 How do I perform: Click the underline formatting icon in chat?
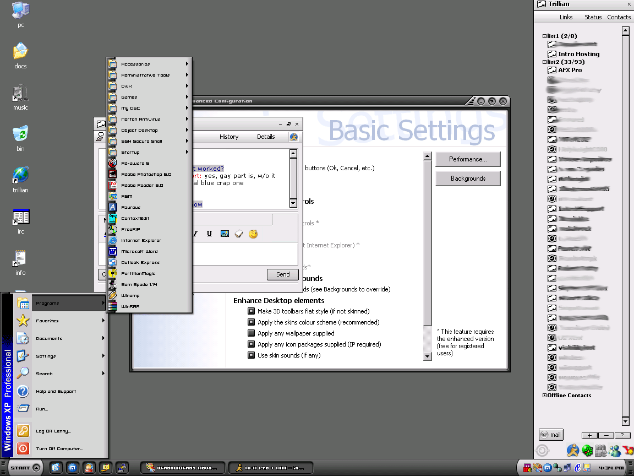point(209,234)
